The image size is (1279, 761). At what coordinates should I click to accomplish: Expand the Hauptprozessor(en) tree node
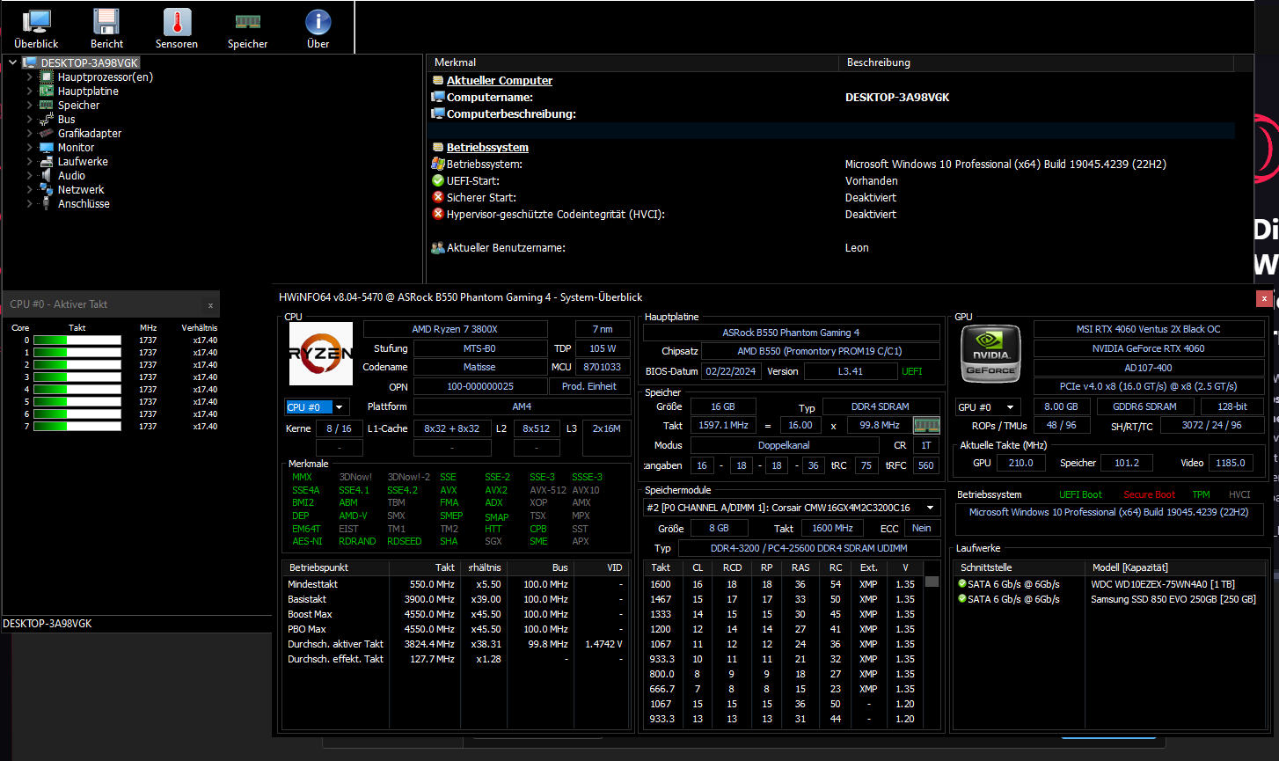pyautogui.click(x=29, y=77)
